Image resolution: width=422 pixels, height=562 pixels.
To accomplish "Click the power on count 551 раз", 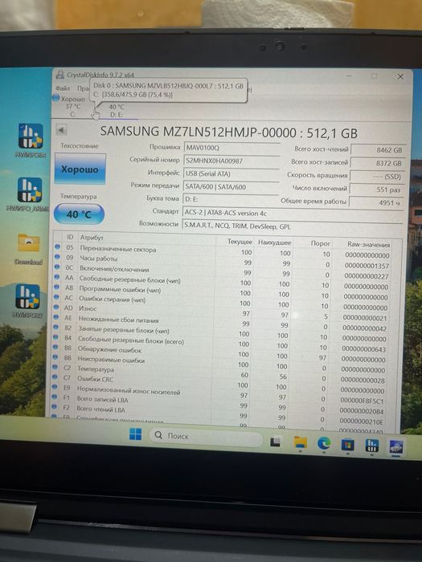I will coord(377,189).
